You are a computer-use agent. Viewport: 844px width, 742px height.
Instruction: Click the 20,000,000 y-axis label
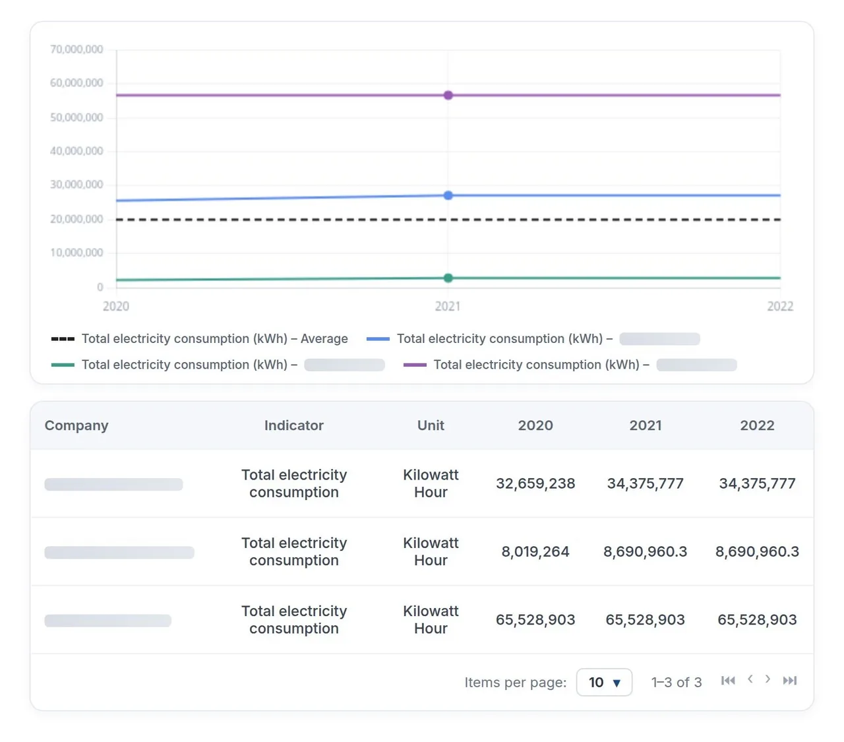[76, 219]
